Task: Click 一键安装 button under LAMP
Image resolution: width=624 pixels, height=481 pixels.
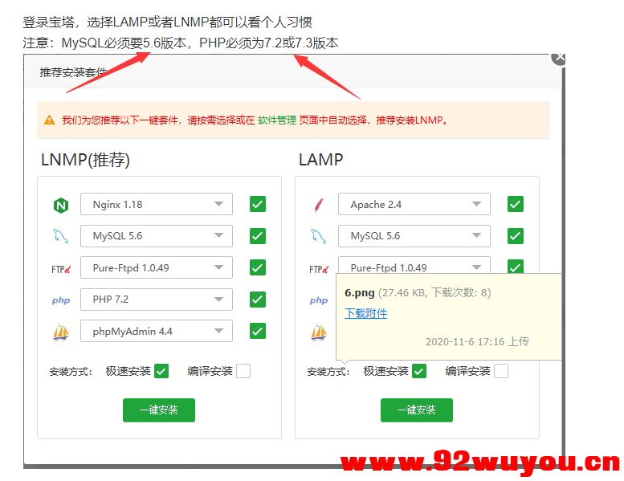Action: (416, 410)
